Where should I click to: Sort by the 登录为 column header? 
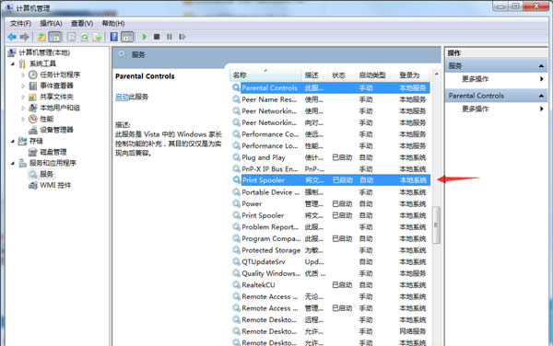[x=413, y=75]
